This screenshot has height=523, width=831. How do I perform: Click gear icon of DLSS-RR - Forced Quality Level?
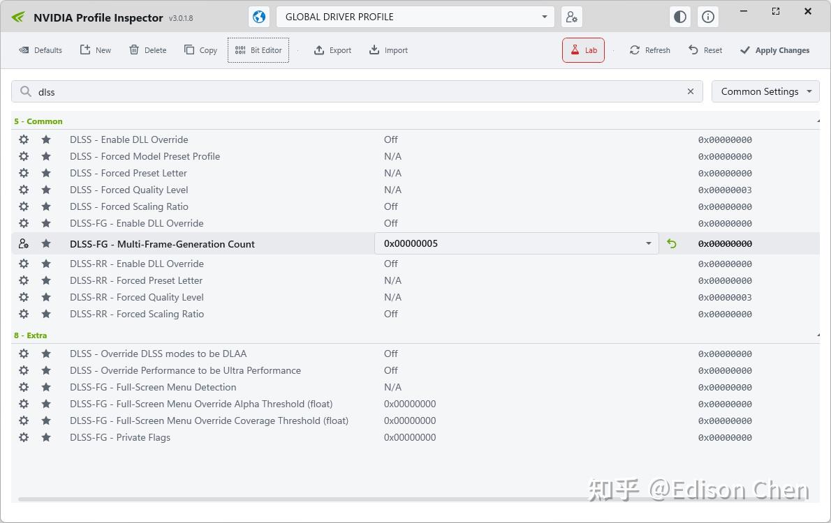[x=24, y=298]
